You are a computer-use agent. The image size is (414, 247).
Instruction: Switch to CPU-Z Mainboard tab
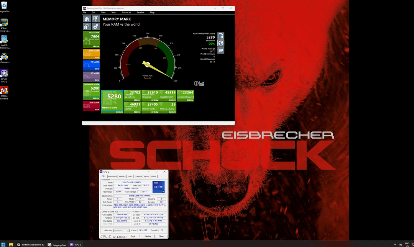click(112, 177)
